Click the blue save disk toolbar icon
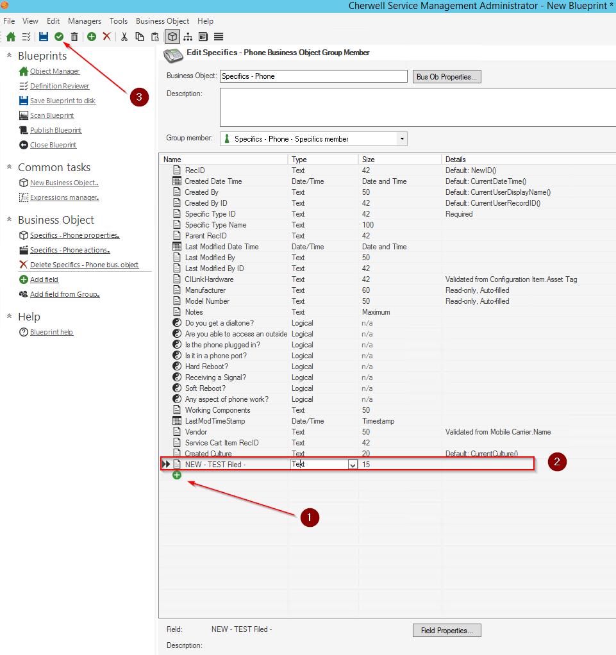Screen dimensions: 616x655 coord(44,37)
